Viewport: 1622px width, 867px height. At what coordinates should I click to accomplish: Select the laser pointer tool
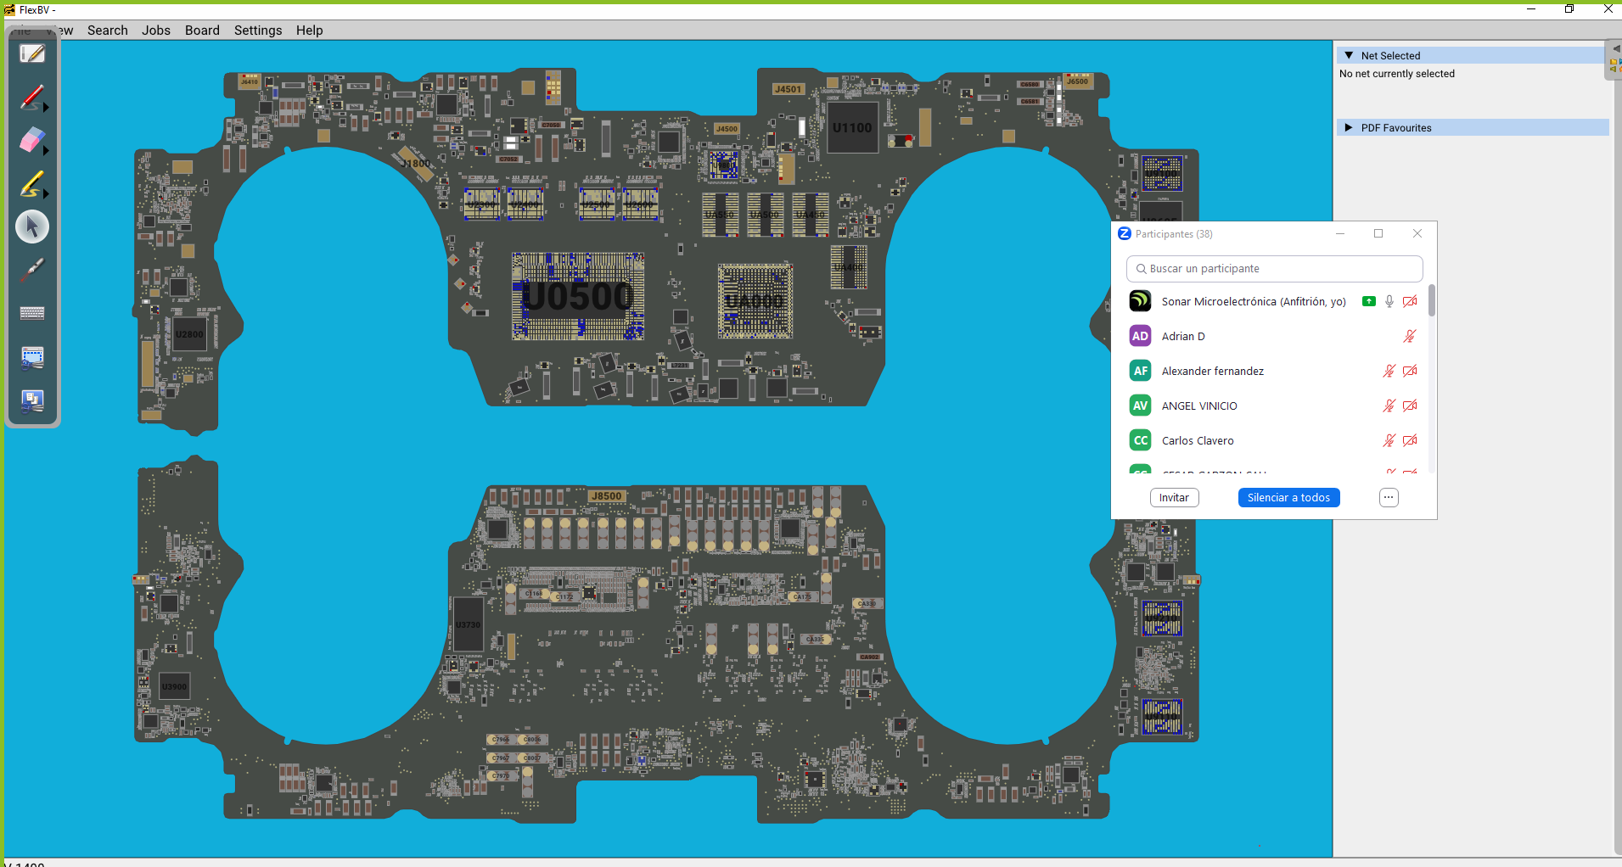(x=32, y=270)
